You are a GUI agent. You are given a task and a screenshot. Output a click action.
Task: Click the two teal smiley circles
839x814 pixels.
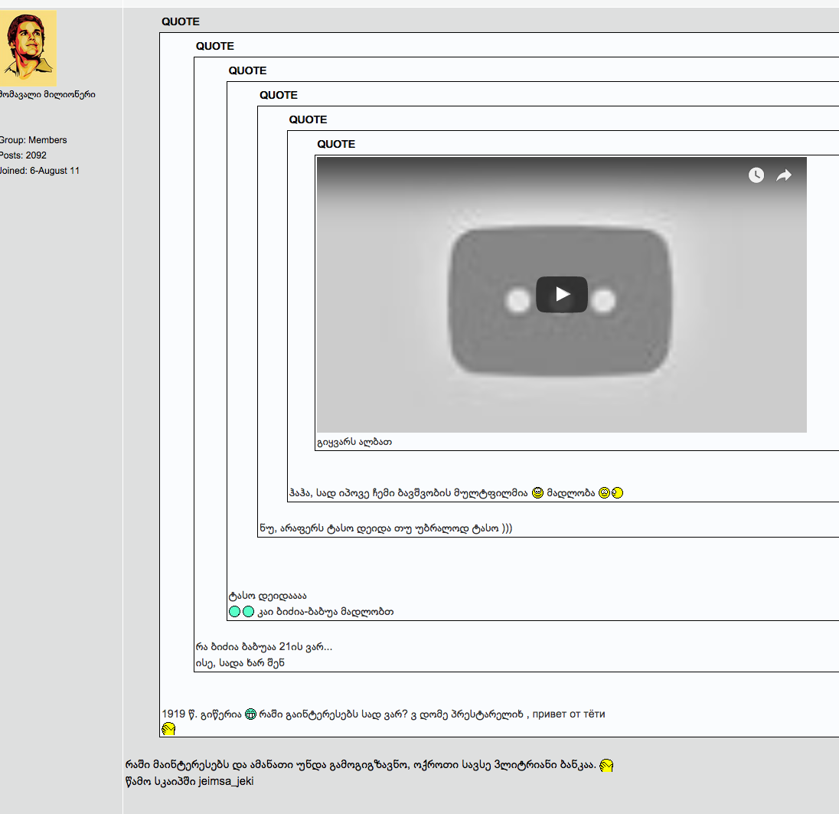click(x=241, y=611)
